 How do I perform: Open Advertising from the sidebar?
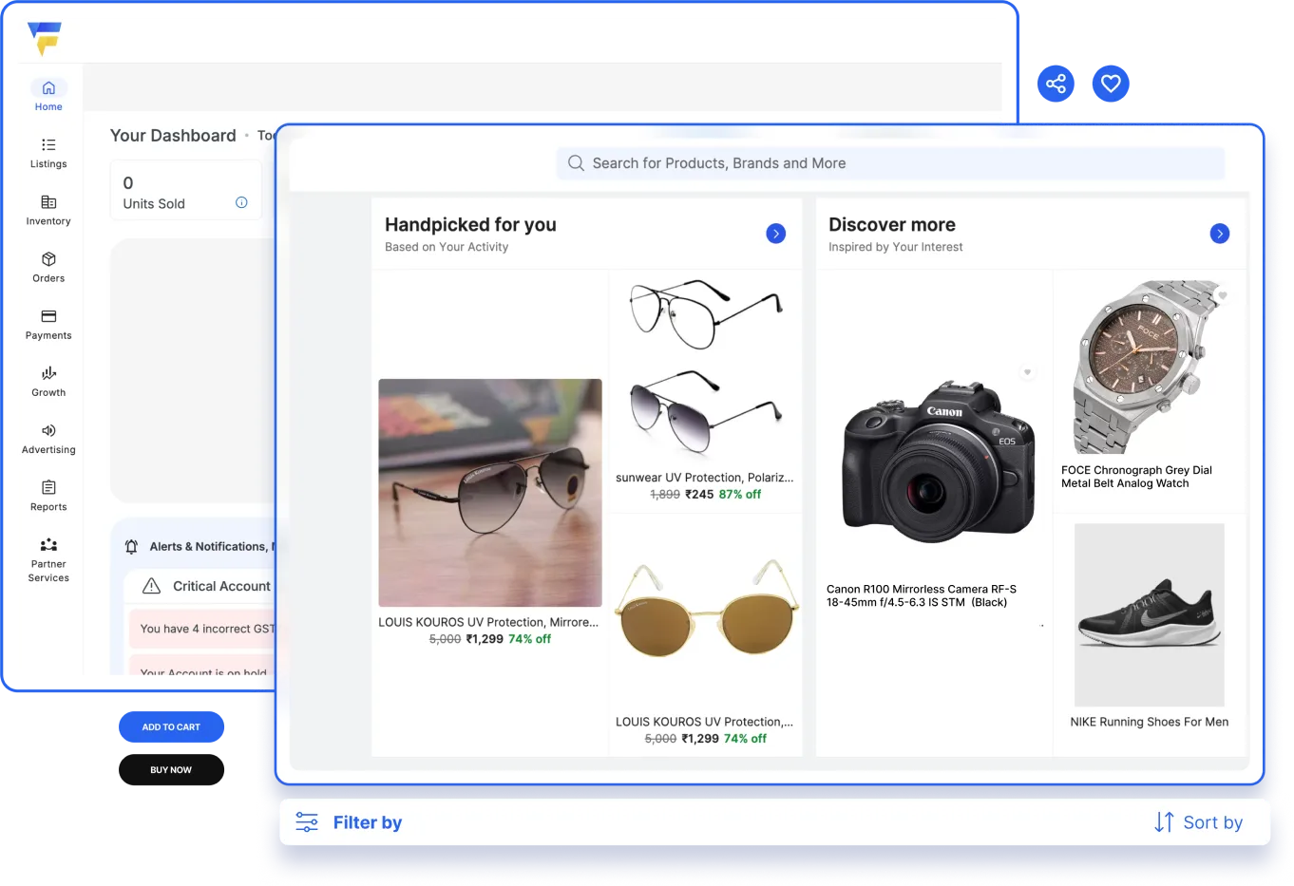tap(48, 439)
